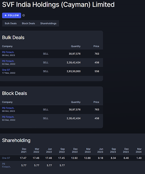The height and width of the screenshot is (174, 145).
Task: Open PB Fintech bulk deal dated 02 Dec 2022
Action: 8,61
